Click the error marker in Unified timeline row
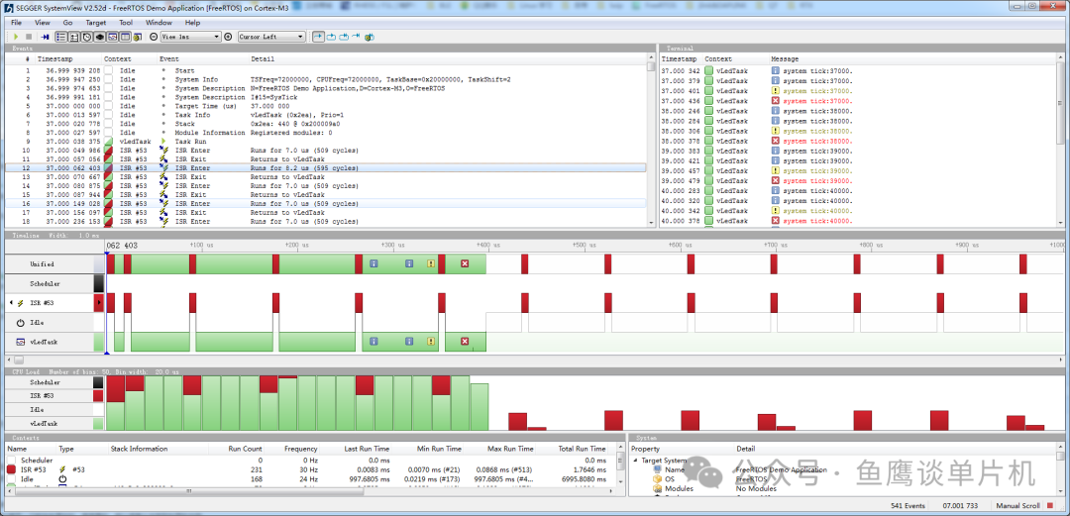1070x516 pixels. [465, 263]
